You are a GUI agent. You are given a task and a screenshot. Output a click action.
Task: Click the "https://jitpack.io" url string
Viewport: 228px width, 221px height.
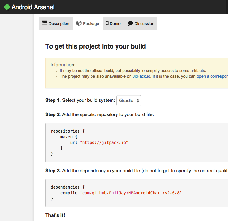(x=104, y=142)
